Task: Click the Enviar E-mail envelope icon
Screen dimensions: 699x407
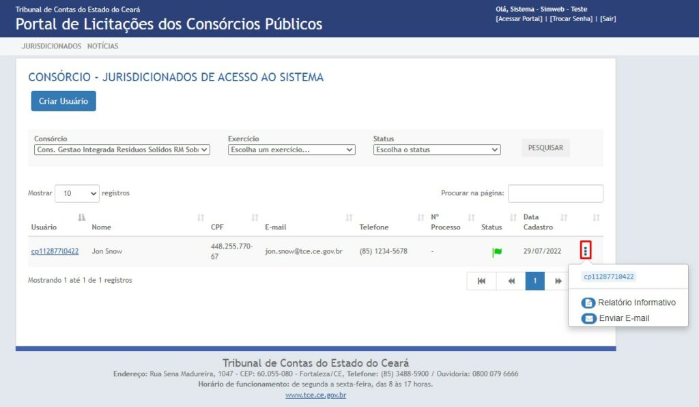Action: coord(588,318)
